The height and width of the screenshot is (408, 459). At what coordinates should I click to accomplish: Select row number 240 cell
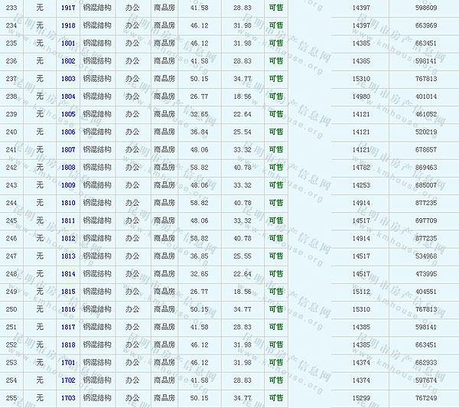point(11,132)
